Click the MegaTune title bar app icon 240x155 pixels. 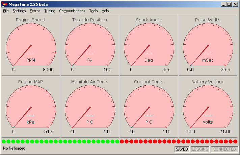coord(5,4)
